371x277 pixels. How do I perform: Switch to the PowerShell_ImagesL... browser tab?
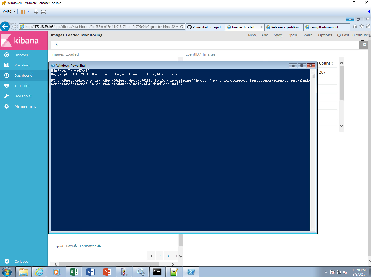click(x=206, y=27)
